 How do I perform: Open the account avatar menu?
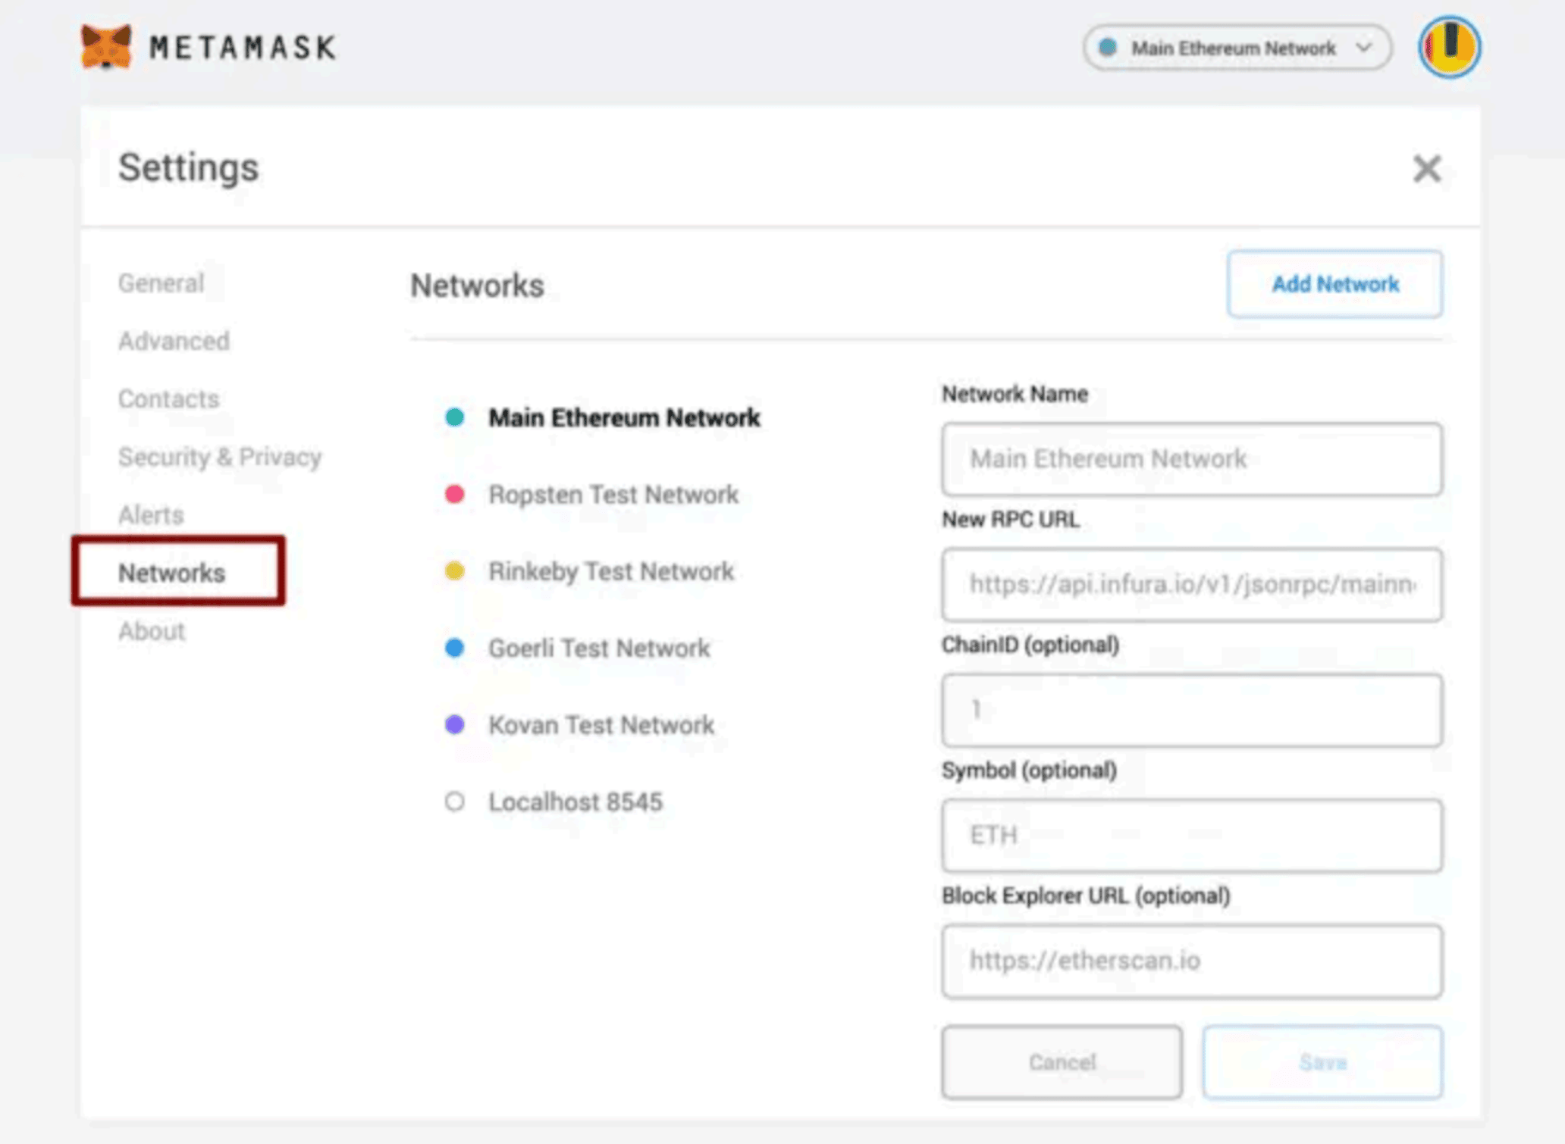tap(1449, 47)
